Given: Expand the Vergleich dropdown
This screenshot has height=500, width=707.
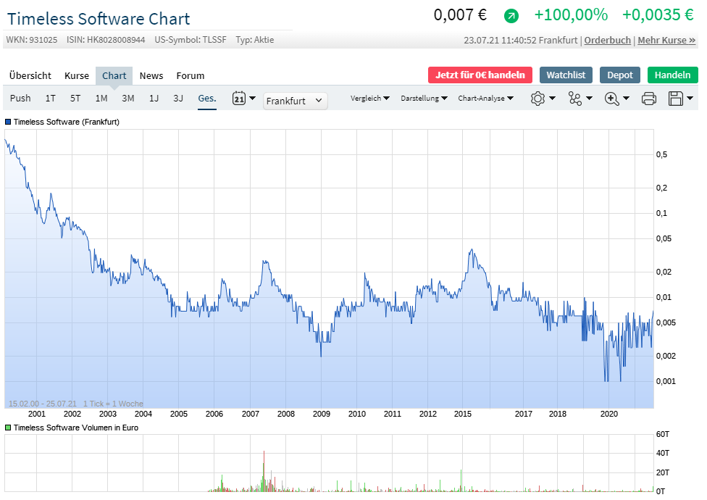Looking at the screenshot, I should click(369, 99).
